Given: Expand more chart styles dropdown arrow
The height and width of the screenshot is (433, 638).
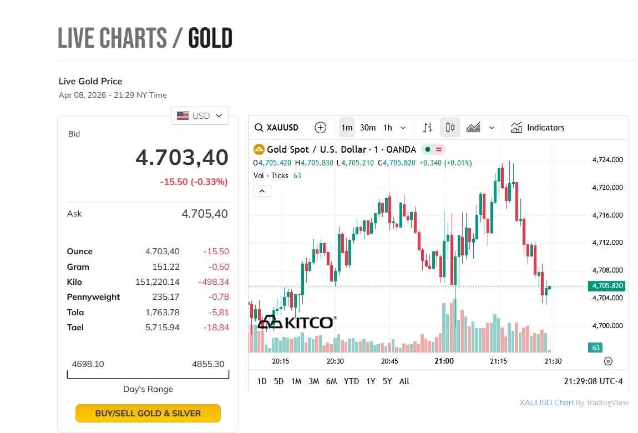Looking at the screenshot, I should pyautogui.click(x=492, y=128).
